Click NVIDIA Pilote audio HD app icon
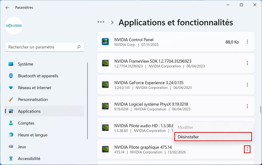262x165 pixels. click(105, 128)
